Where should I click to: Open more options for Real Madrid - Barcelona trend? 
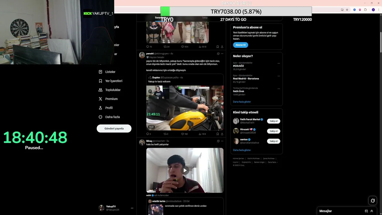pos(279,76)
